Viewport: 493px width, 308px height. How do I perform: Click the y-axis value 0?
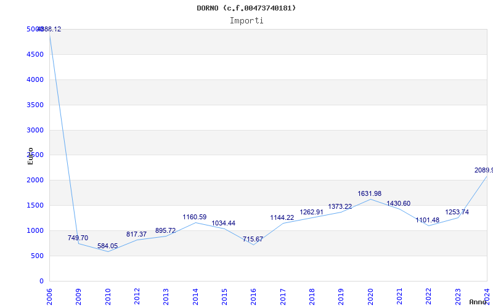(41, 281)
